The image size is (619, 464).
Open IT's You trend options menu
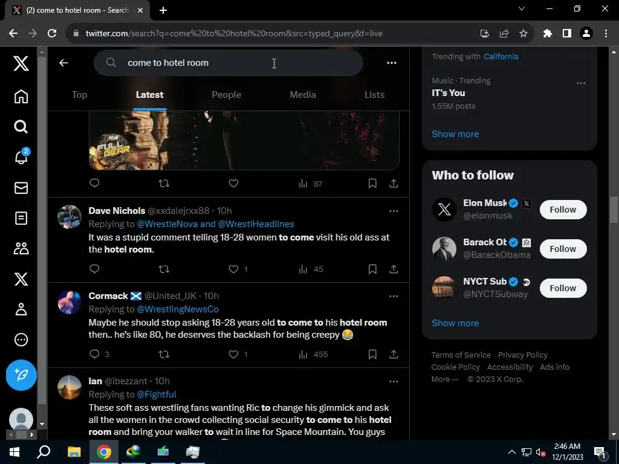581,83
